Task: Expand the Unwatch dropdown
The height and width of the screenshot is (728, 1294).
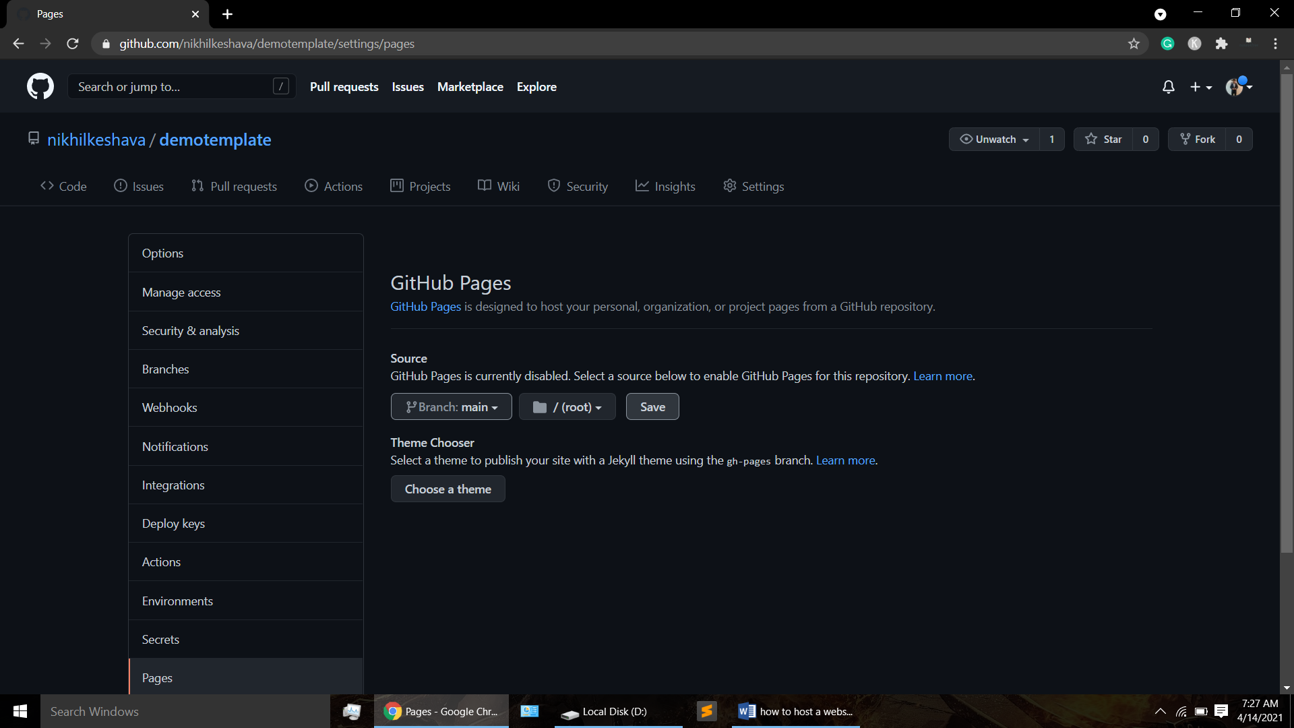Action: pos(994,139)
